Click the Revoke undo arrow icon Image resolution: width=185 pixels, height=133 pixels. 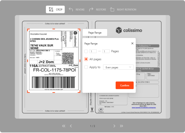click(71, 9)
